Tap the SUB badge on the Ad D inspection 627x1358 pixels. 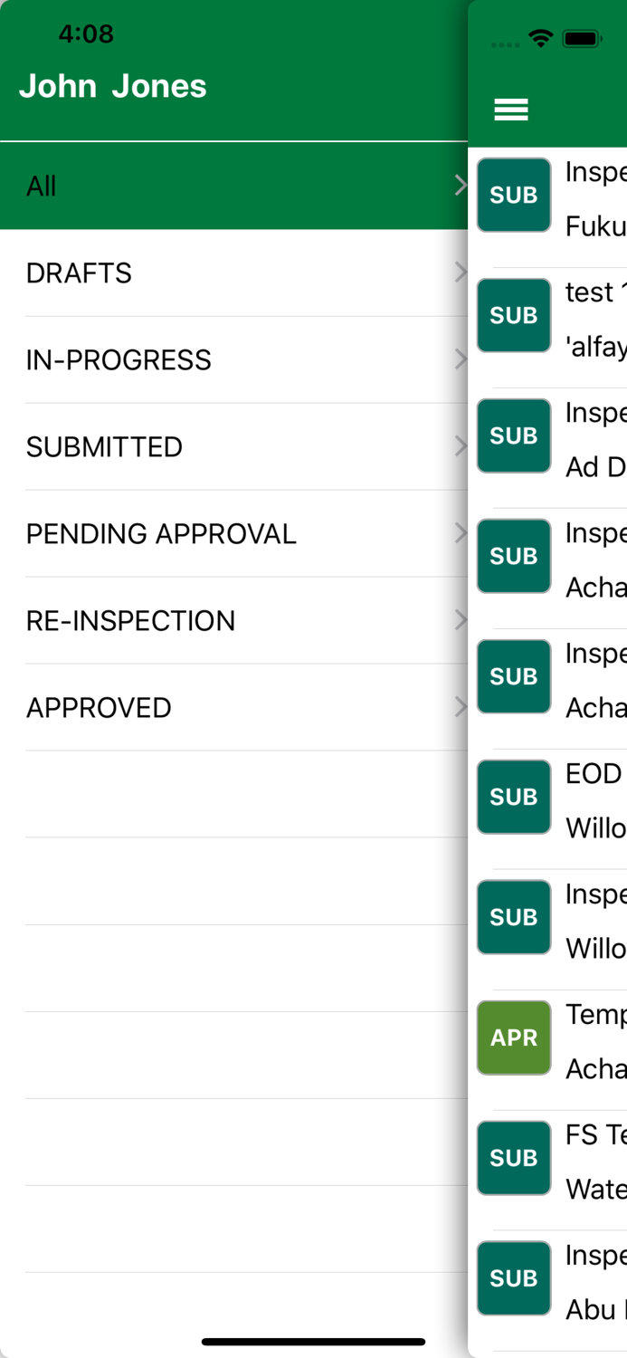click(x=513, y=435)
